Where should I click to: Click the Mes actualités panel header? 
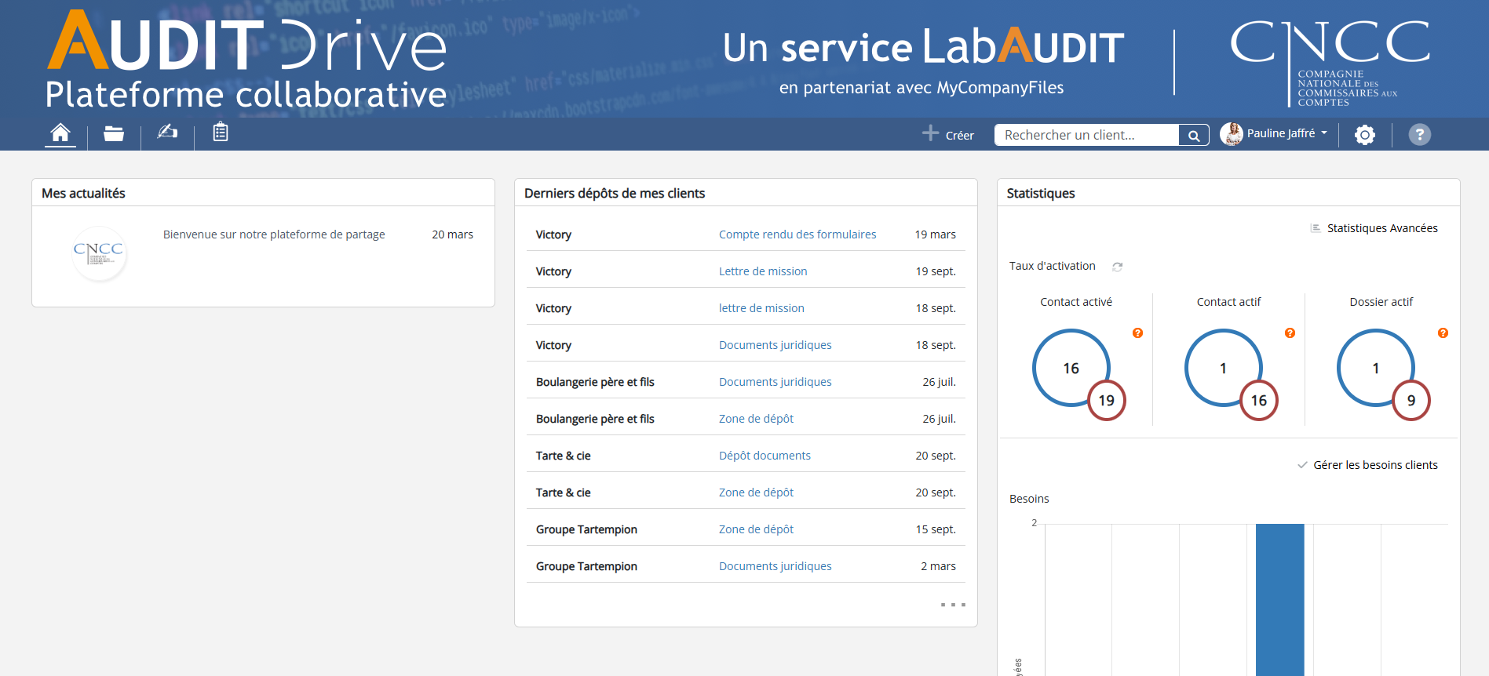tap(263, 193)
